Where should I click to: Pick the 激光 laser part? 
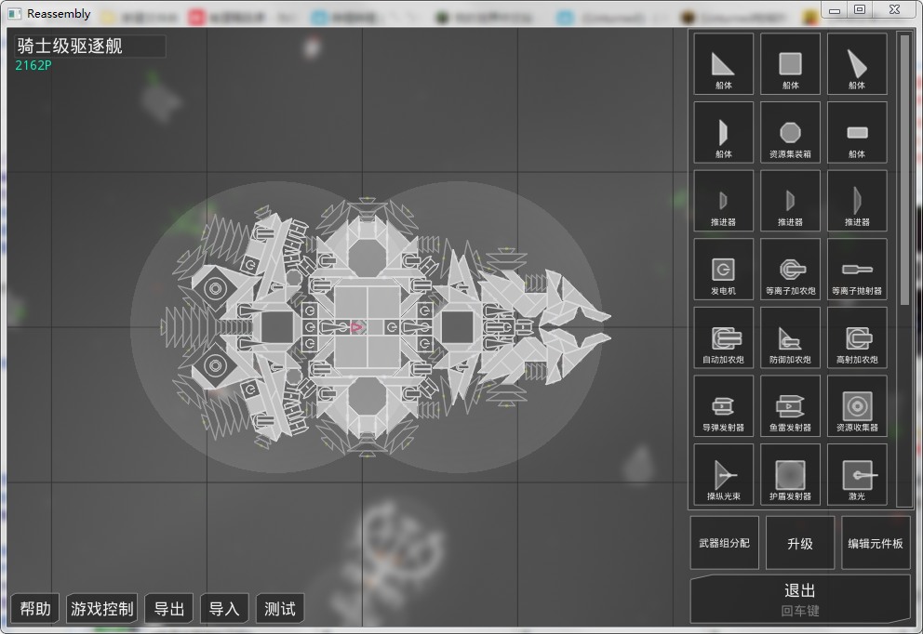click(x=856, y=474)
